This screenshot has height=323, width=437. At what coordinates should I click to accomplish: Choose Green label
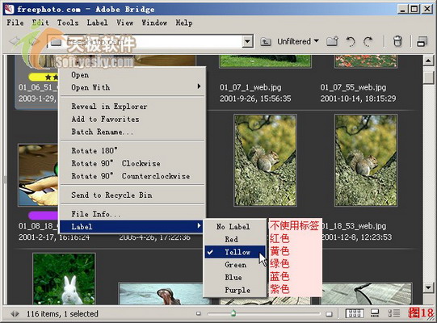tap(235, 265)
